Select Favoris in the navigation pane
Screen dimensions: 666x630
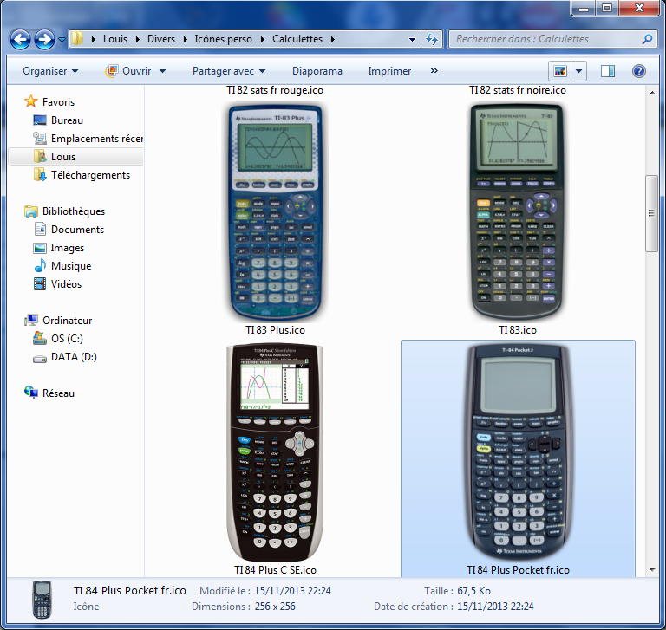pos(50,102)
